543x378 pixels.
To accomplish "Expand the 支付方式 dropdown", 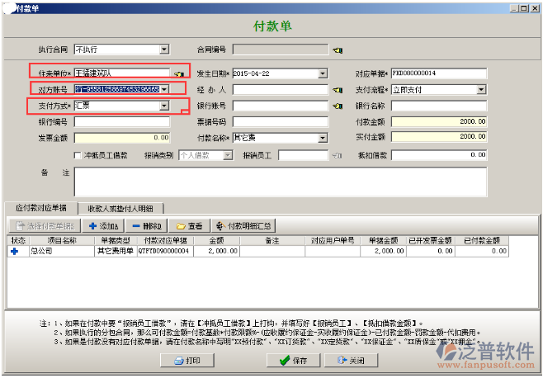I will point(163,106).
